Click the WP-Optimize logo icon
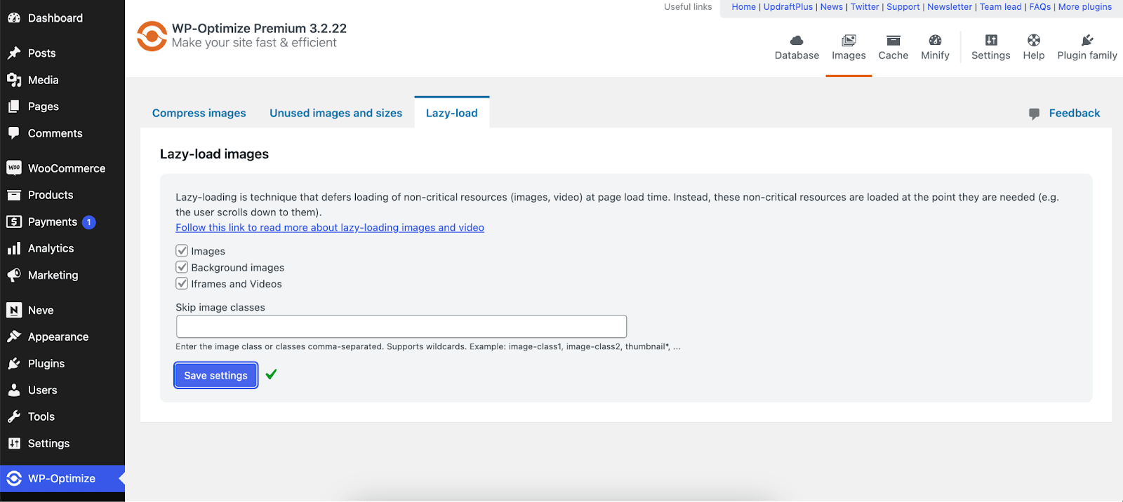 coord(152,36)
